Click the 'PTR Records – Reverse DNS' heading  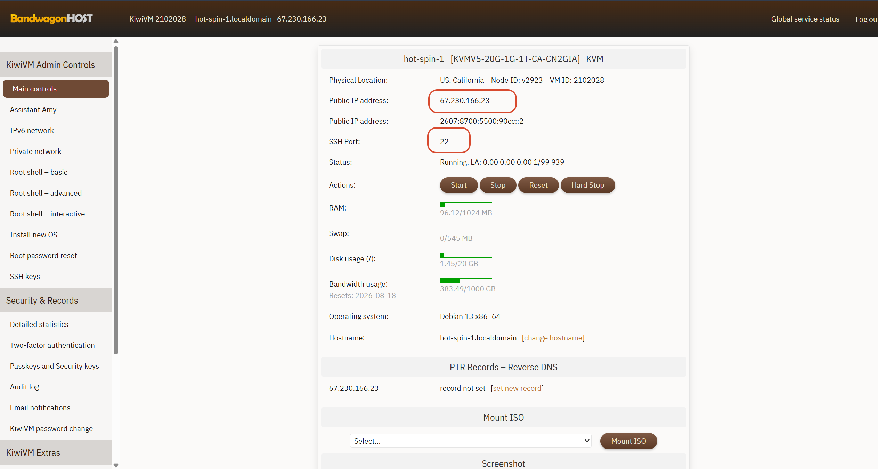503,367
